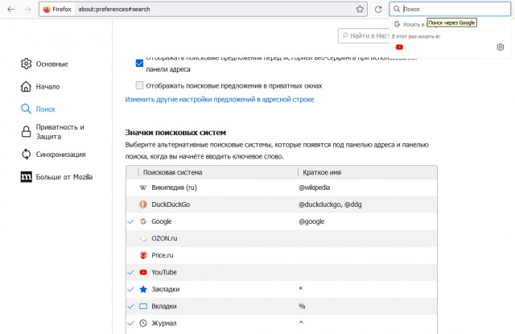Select the Журнал row name text
Image resolution: width=515 pixels, height=334 pixels.
pos(164,324)
